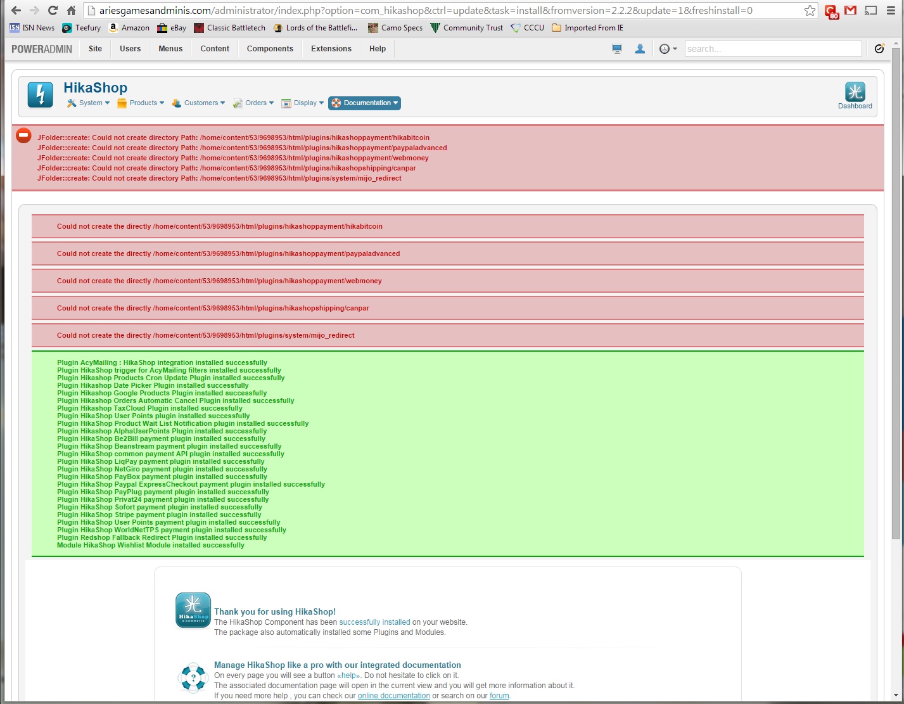Click the HikaShop title heading
904x704 pixels.
pos(95,88)
